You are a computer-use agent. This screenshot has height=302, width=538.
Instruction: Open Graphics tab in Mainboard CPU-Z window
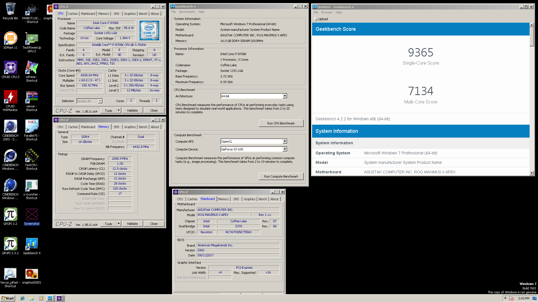[249, 199]
